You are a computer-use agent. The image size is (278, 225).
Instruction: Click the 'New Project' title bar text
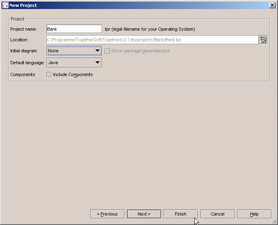pyautogui.click(x=23, y=5)
